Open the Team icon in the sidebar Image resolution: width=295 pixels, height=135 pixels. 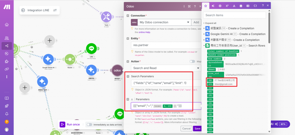pos(7,38)
